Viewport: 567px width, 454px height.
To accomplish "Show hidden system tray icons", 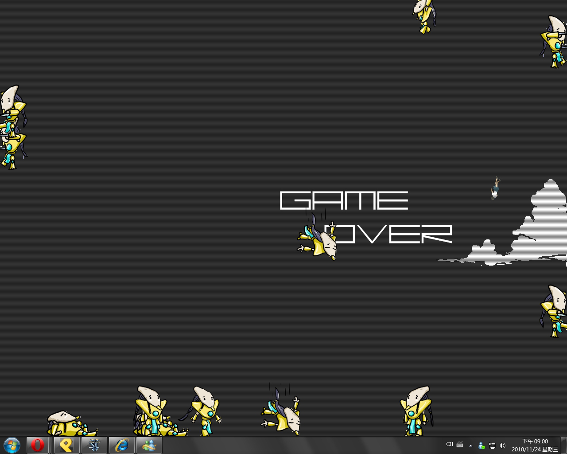I will [x=470, y=446].
